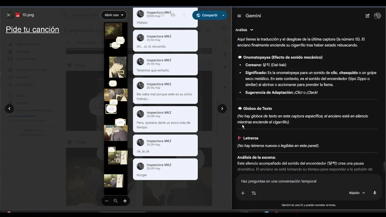Click the 'Sugerencia de Adaptación' line
This screenshot has width=386, height=217.
tap(281, 93)
